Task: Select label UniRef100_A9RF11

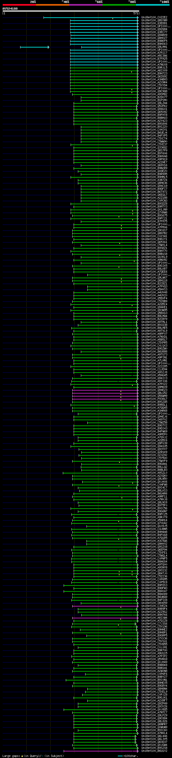Action: (x=154, y=497)
